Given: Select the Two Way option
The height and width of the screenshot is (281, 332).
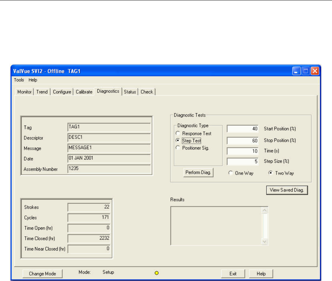Looking at the screenshot, I should pos(271,173).
